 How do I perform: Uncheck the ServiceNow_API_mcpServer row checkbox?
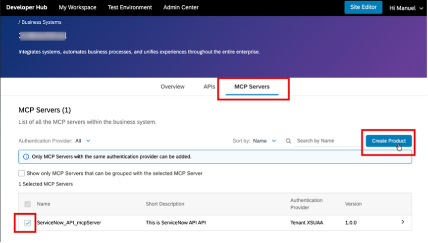[28, 223]
